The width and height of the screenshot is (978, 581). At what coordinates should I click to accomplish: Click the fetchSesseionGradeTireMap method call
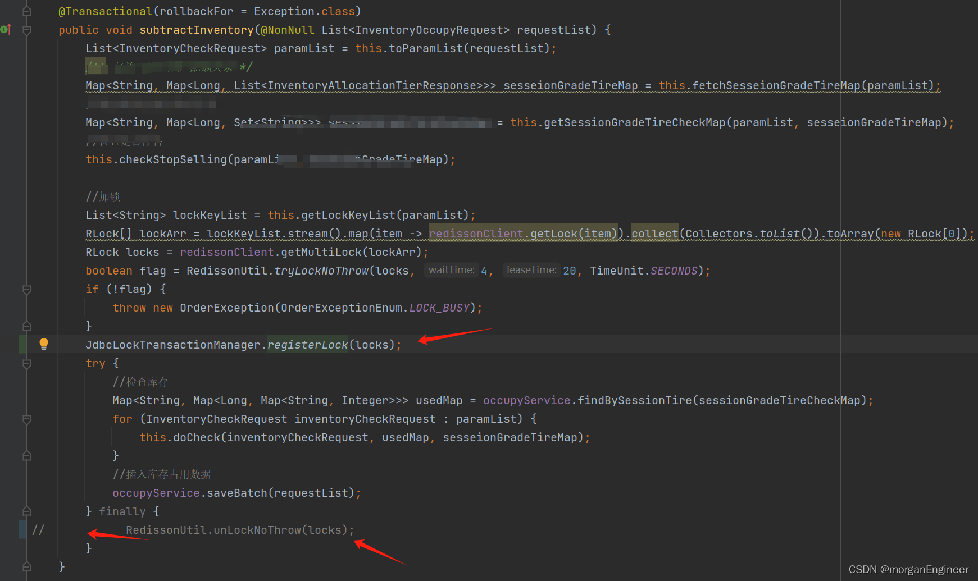coord(776,85)
